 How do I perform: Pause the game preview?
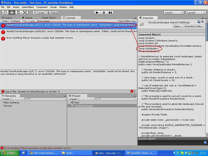pos(104,12)
